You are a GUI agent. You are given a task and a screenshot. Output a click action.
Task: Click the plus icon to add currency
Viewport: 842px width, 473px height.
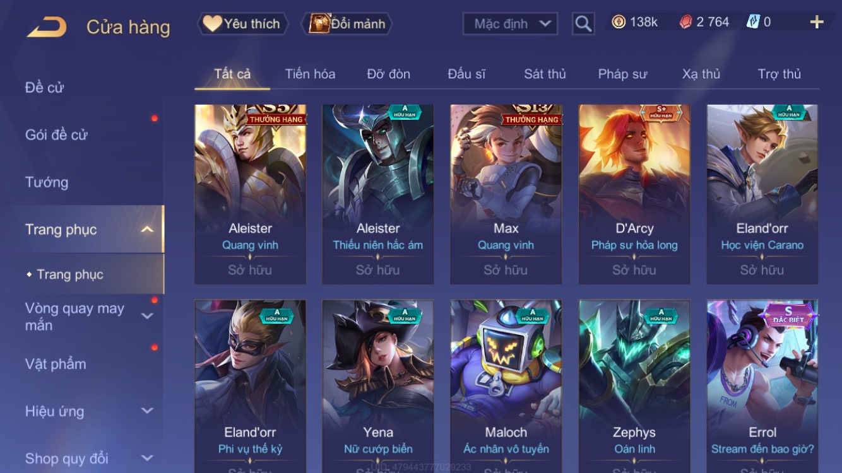(817, 23)
